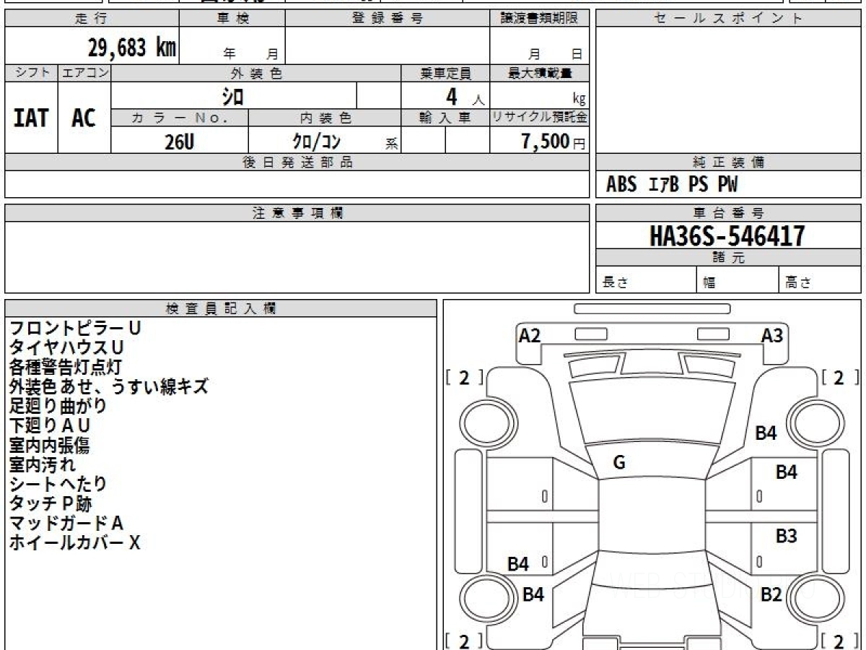
Task: Click the exterior color value シロ
Action: (x=233, y=96)
